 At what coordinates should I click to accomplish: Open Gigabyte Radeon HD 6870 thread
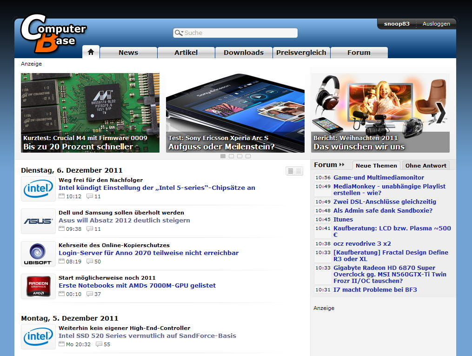390,274
